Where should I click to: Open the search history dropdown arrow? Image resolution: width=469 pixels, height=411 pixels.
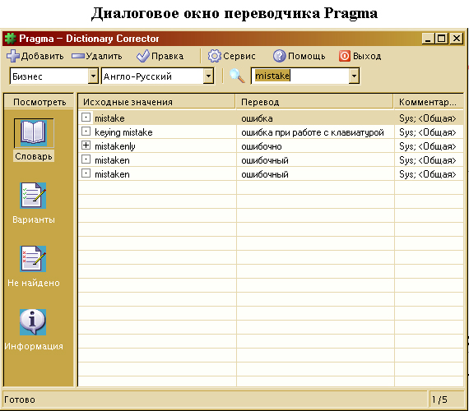(x=354, y=76)
